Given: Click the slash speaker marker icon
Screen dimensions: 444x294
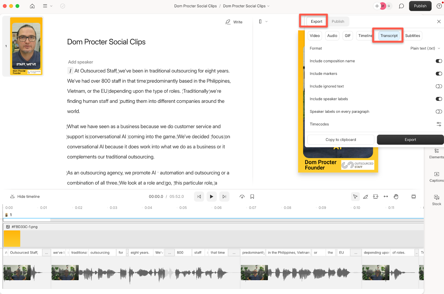Looking at the screenshot, I should [x=70, y=71].
